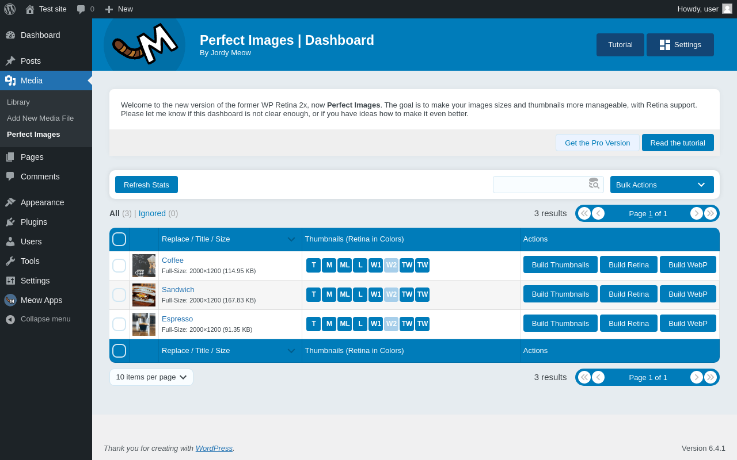Open the Sandwich title link
Screen dimensions: 737x460
178,290
